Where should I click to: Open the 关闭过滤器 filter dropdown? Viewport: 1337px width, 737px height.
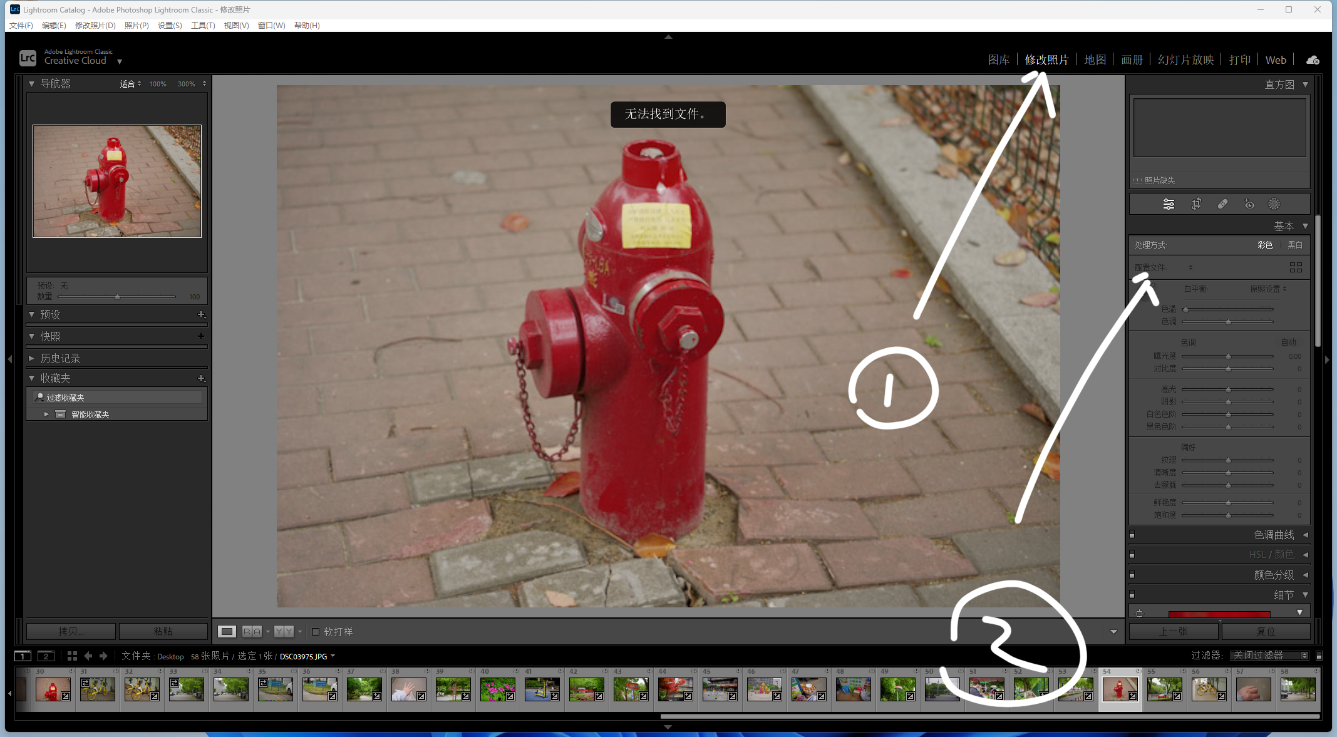(1268, 655)
